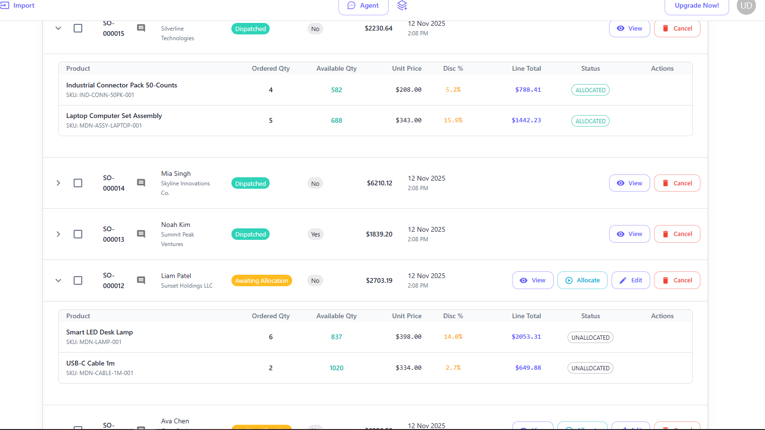The width and height of the screenshot is (765, 430).
Task: Open the UD user avatar
Action: (746, 6)
